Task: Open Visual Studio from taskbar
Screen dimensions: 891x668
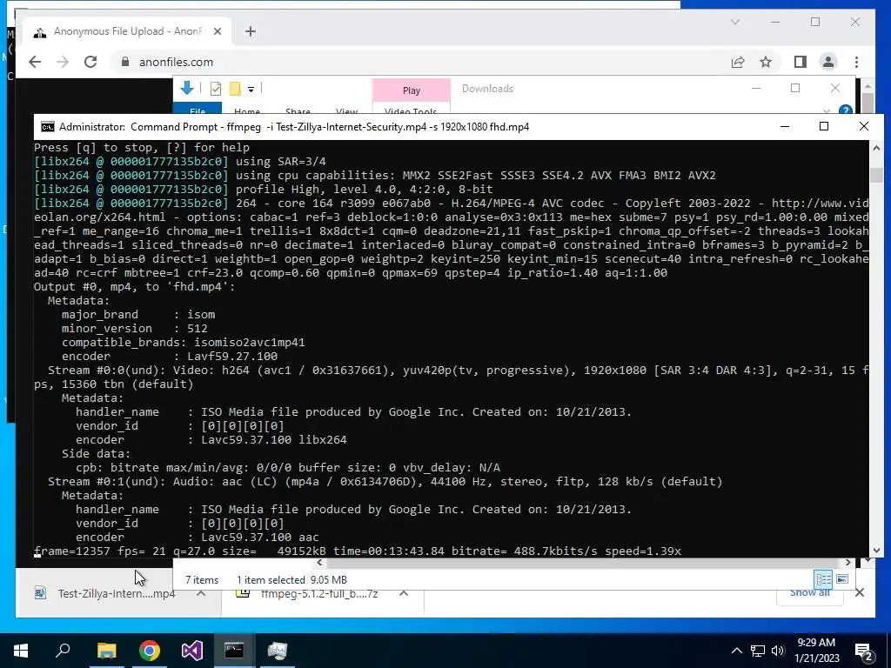Action: coord(192,651)
